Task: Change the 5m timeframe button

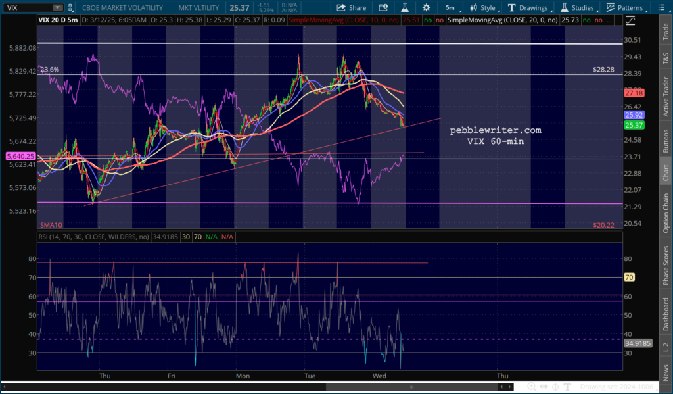Action: click(x=450, y=7)
